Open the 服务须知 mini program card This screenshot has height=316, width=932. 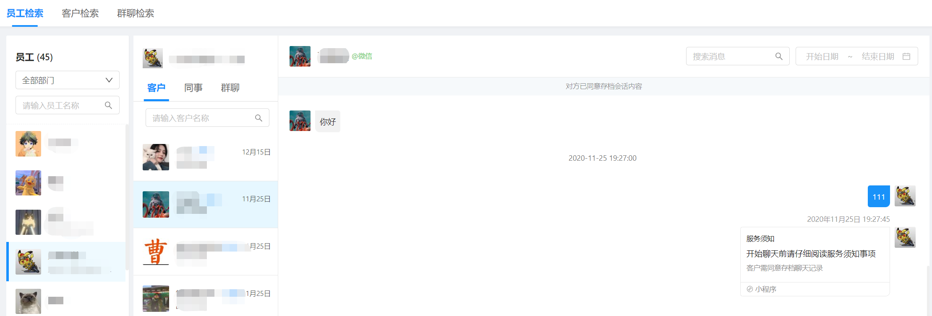pos(815,262)
